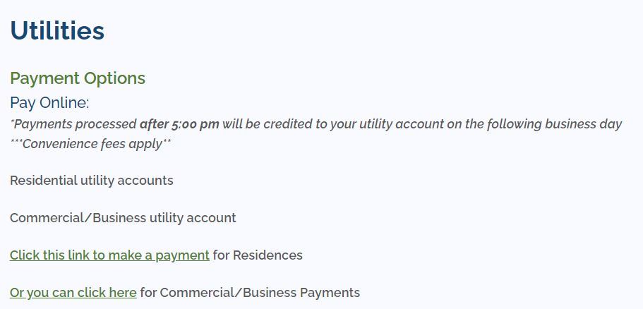Viewport: 643px width, 309px height.
Task: Select the Payment Options green heading
Action: (x=78, y=78)
